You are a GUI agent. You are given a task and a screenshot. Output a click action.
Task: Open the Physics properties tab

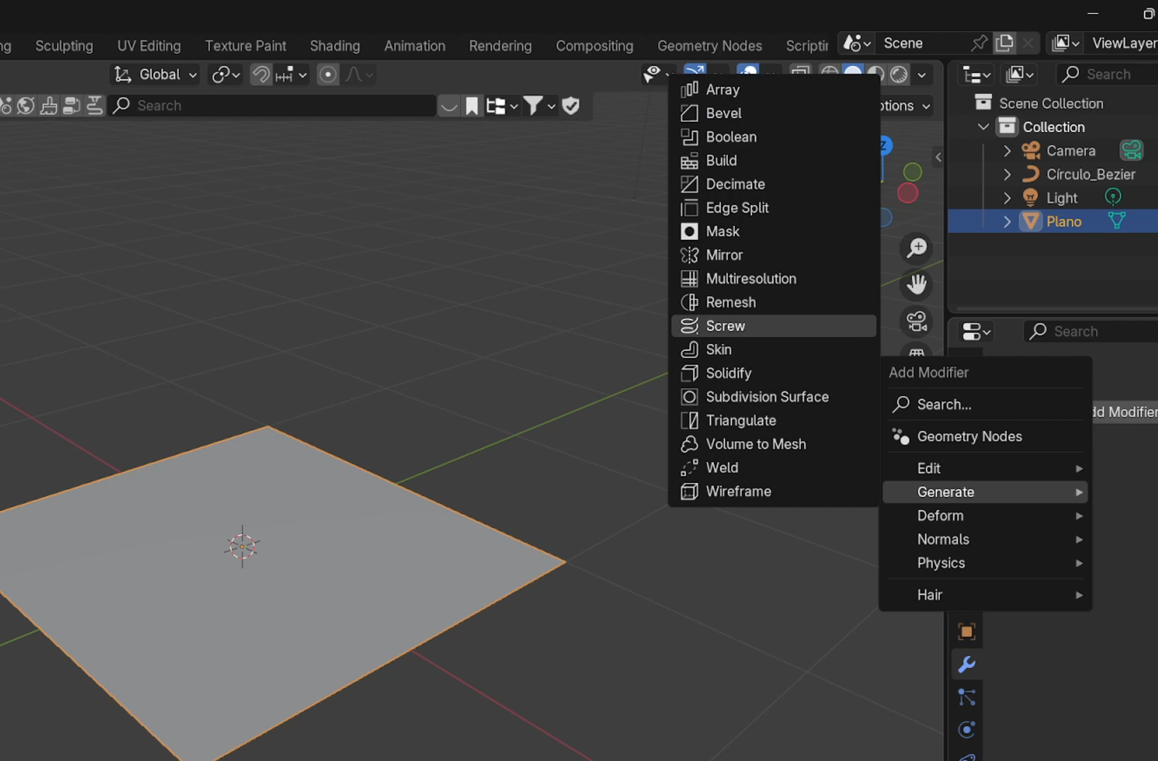(967, 730)
